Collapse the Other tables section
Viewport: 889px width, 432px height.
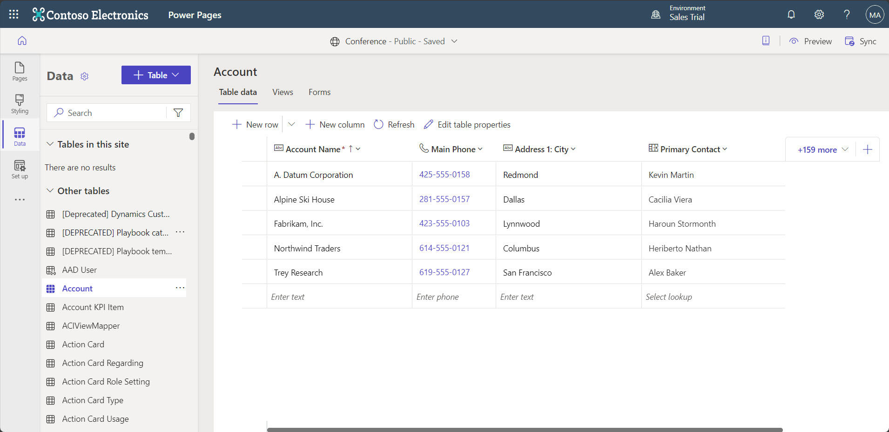(50, 191)
